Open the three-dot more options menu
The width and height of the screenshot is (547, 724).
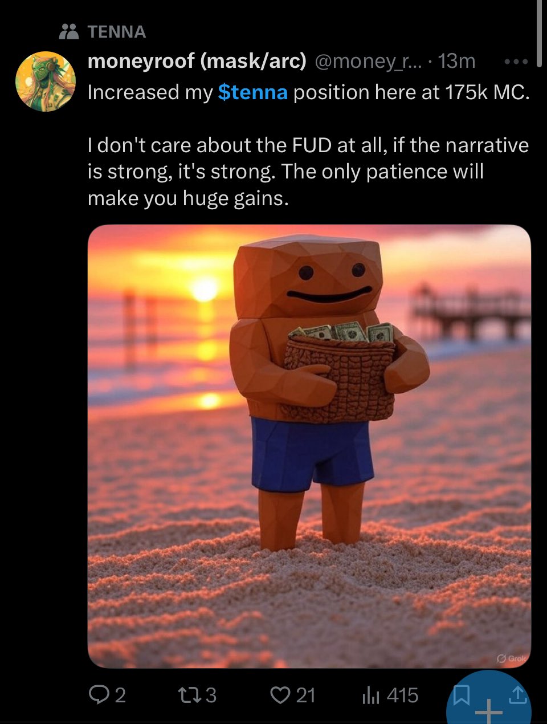(516, 61)
